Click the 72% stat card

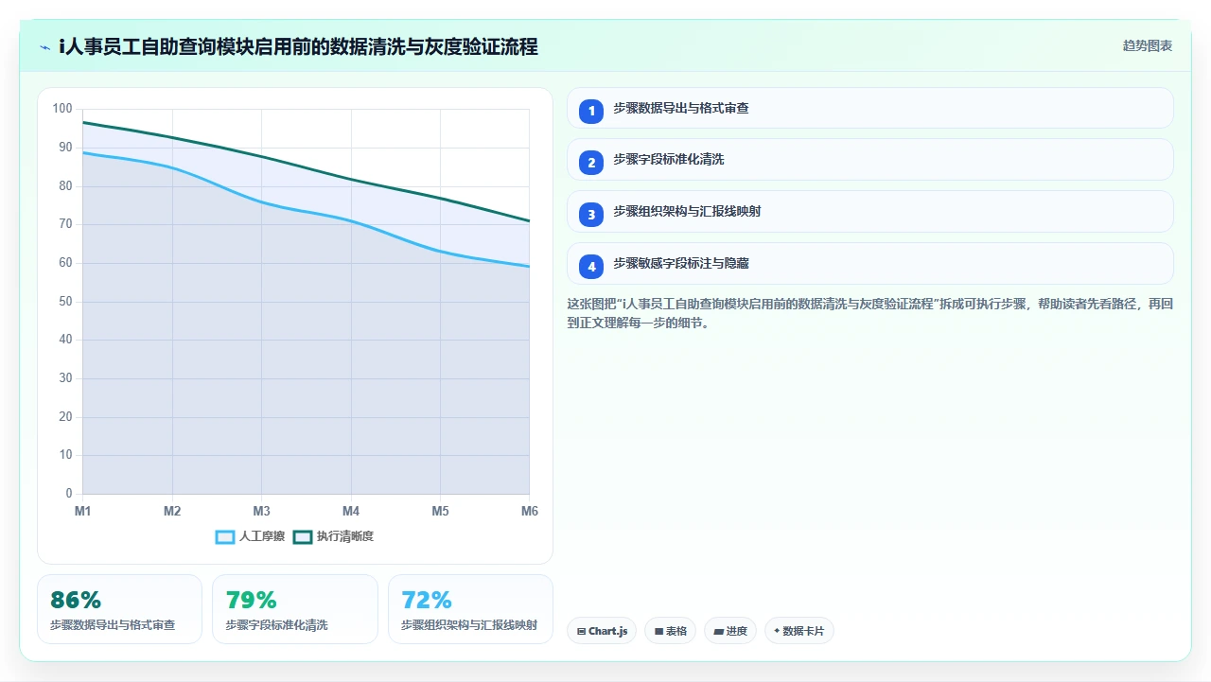click(470, 609)
